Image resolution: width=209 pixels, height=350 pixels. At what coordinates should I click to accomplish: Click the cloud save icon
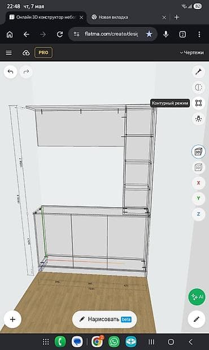click(26, 53)
